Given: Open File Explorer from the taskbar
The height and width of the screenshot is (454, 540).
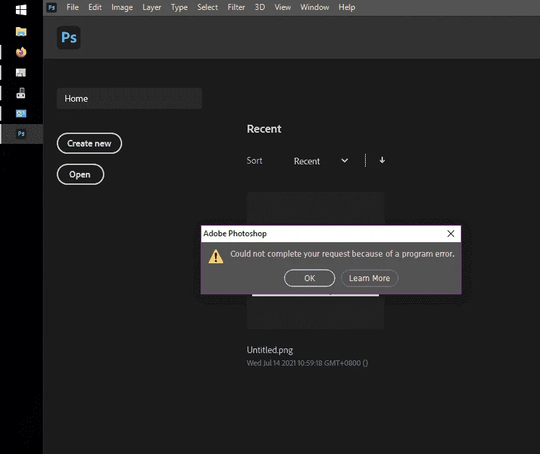Looking at the screenshot, I should pos(21,32).
